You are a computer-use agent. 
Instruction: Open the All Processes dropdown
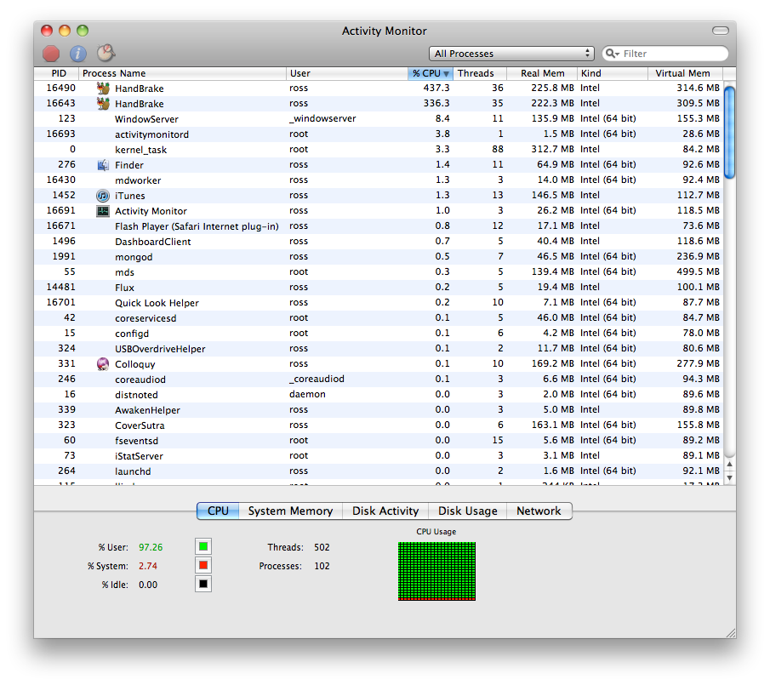tap(511, 54)
